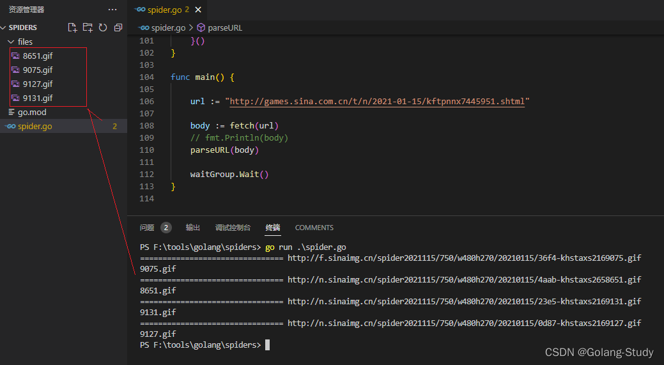Click the parseURL symbol icon in breadcrumb
664x365 pixels.
(x=201, y=28)
